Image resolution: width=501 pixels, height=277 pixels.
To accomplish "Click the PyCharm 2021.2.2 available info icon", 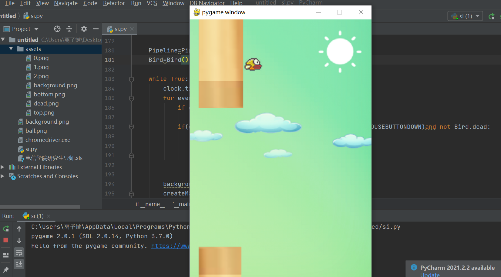I will pos(414,267).
